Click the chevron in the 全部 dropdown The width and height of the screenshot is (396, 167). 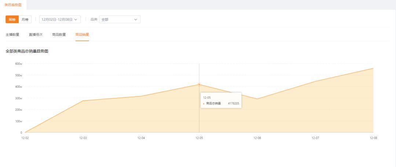coord(136,19)
